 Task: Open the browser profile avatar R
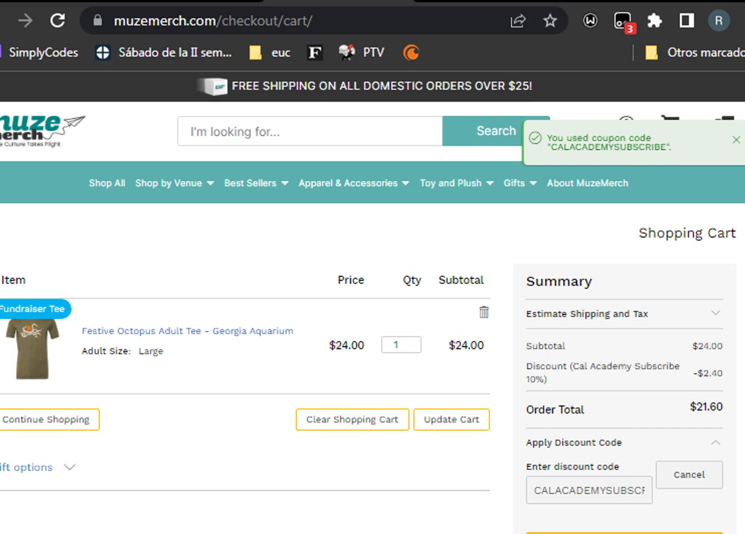pos(718,21)
